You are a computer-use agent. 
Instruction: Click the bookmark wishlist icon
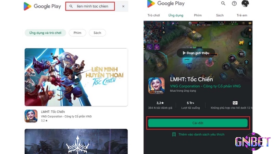pos(174,134)
